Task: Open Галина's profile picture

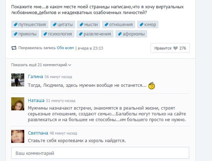Action: tap(18, 80)
